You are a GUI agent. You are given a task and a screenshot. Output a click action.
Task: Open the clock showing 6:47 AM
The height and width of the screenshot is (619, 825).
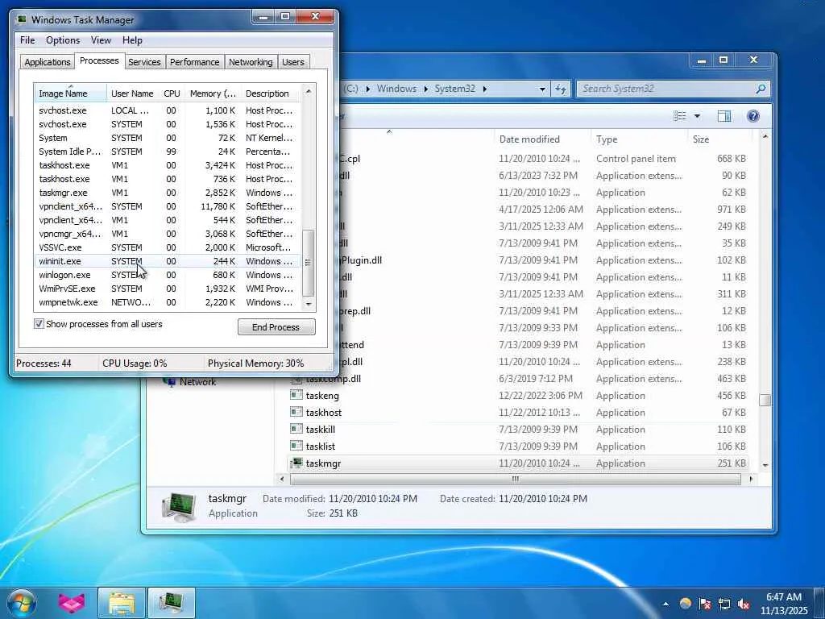point(783,603)
